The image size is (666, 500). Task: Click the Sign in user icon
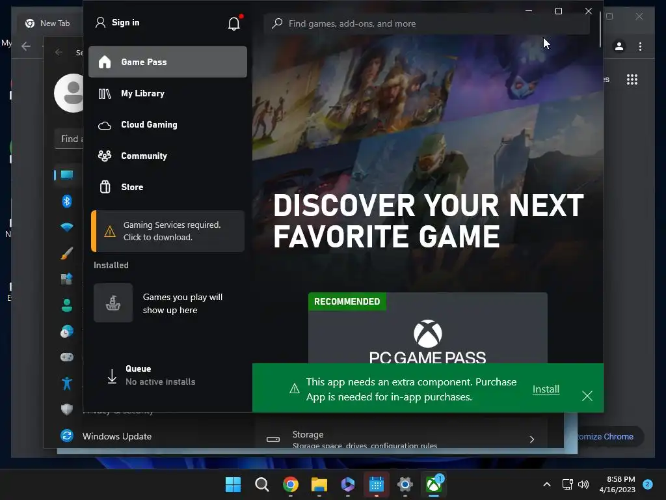click(100, 23)
